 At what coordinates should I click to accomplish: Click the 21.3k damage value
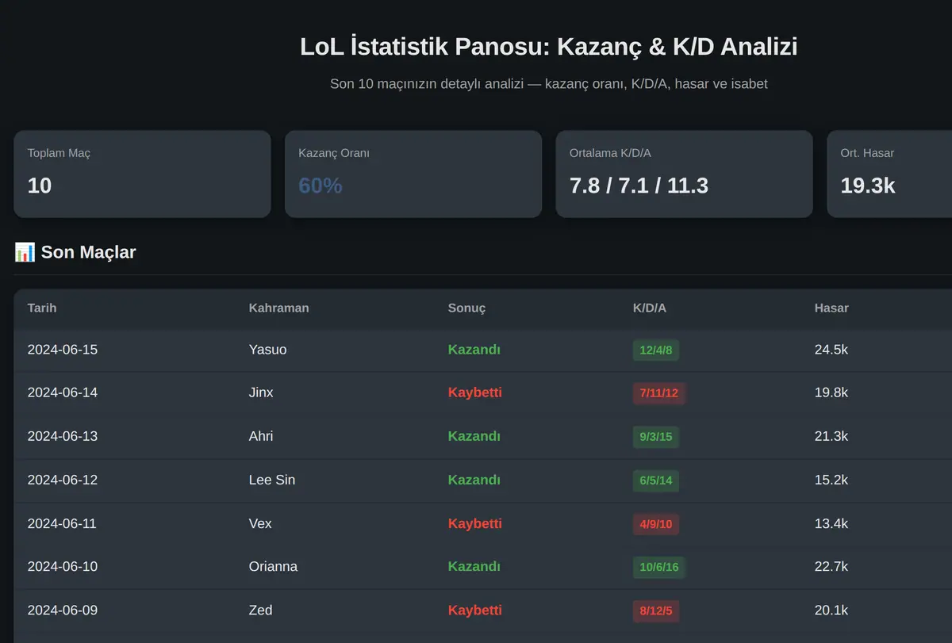(x=831, y=436)
